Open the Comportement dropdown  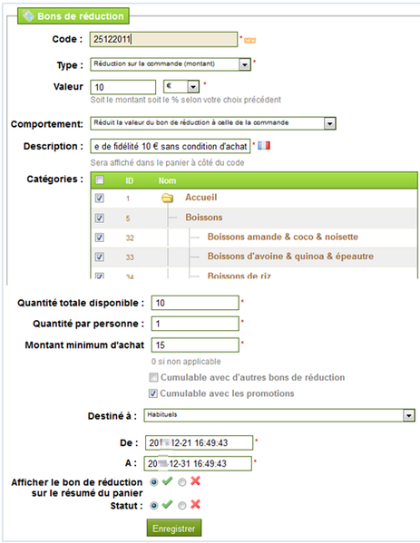pos(329,123)
